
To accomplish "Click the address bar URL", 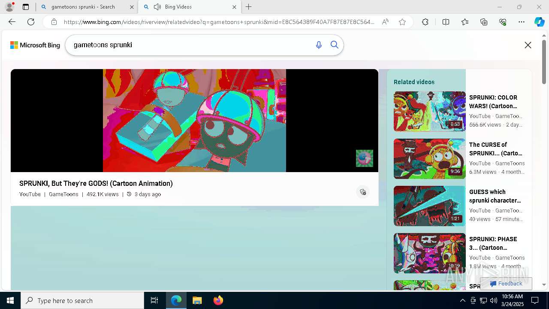I will 219,22.
